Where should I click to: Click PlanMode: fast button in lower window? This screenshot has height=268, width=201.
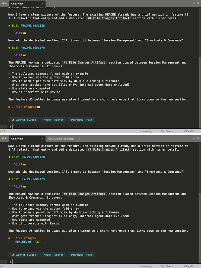[x=82, y=255]
